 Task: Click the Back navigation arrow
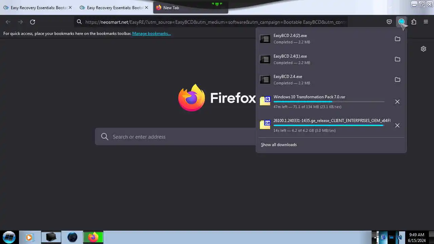pyautogui.click(x=8, y=22)
